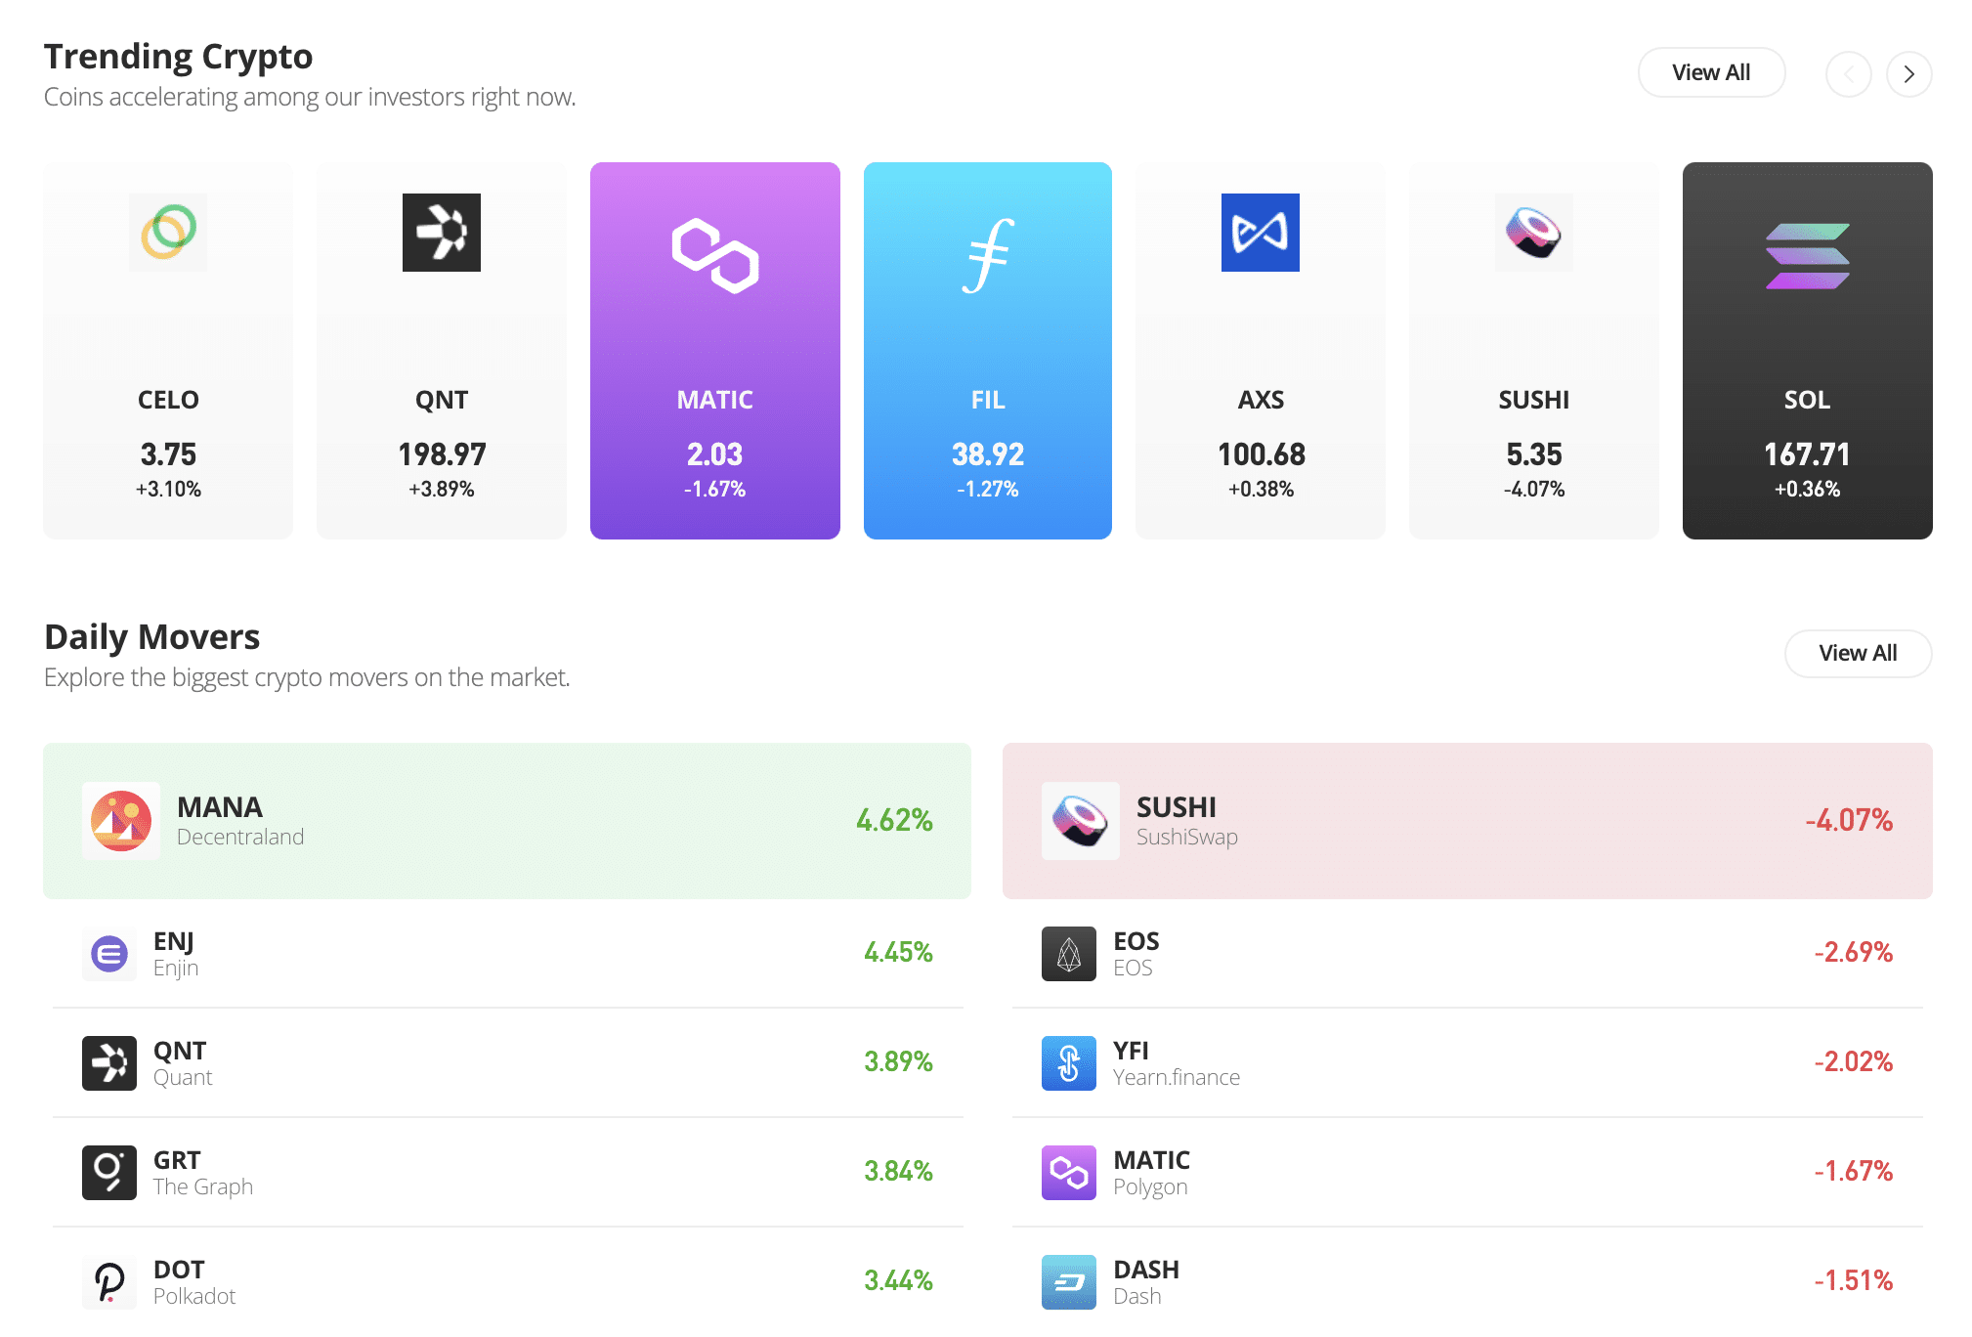Image resolution: width=1972 pixels, height=1337 pixels.
Task: Click the SushiSwap icon in Daily Movers
Action: point(1081,821)
